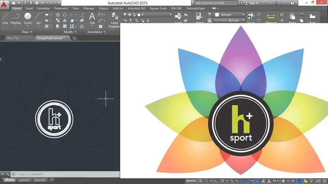
Task: Select the Text annotation tool
Action: 92,18
